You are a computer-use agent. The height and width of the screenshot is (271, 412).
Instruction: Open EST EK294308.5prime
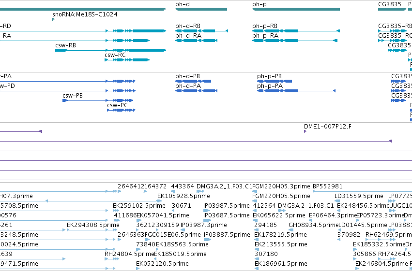[93, 225]
